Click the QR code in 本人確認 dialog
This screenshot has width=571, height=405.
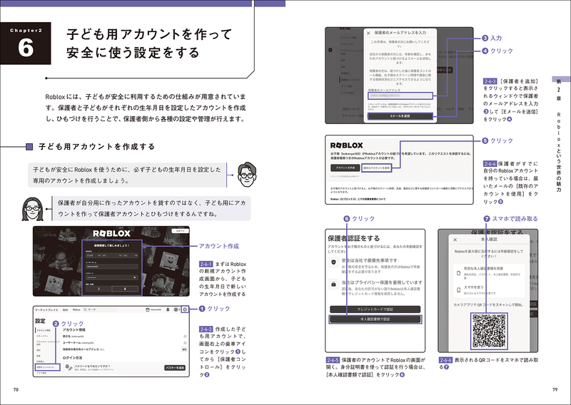tap(489, 331)
